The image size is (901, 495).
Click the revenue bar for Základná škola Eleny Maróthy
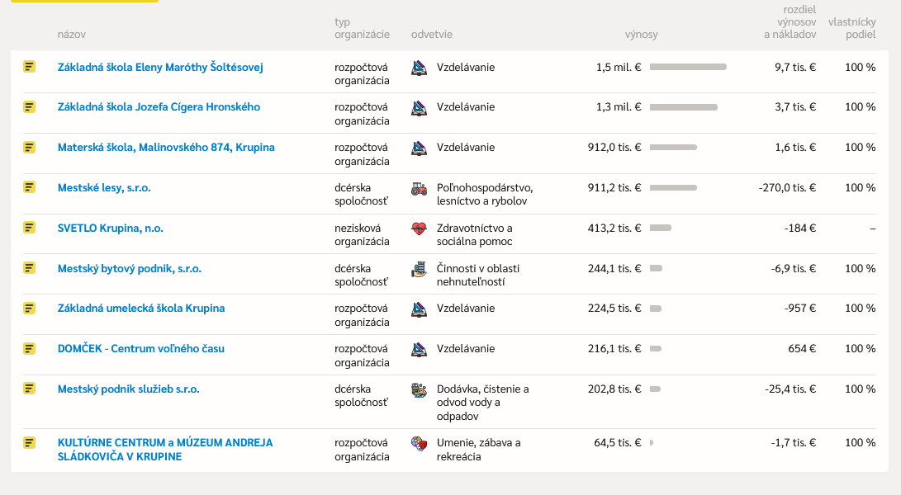coord(688,67)
